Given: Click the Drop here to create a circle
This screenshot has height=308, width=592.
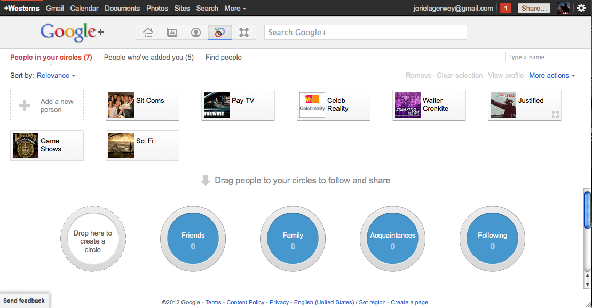Looking at the screenshot, I should (x=93, y=239).
